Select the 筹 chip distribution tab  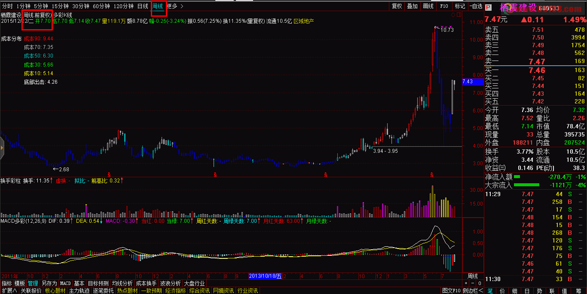pos(578,291)
